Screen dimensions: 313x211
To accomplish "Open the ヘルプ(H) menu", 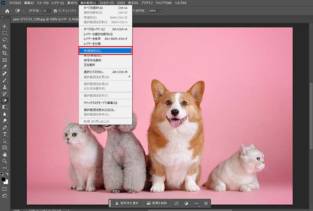I will coord(180,3).
